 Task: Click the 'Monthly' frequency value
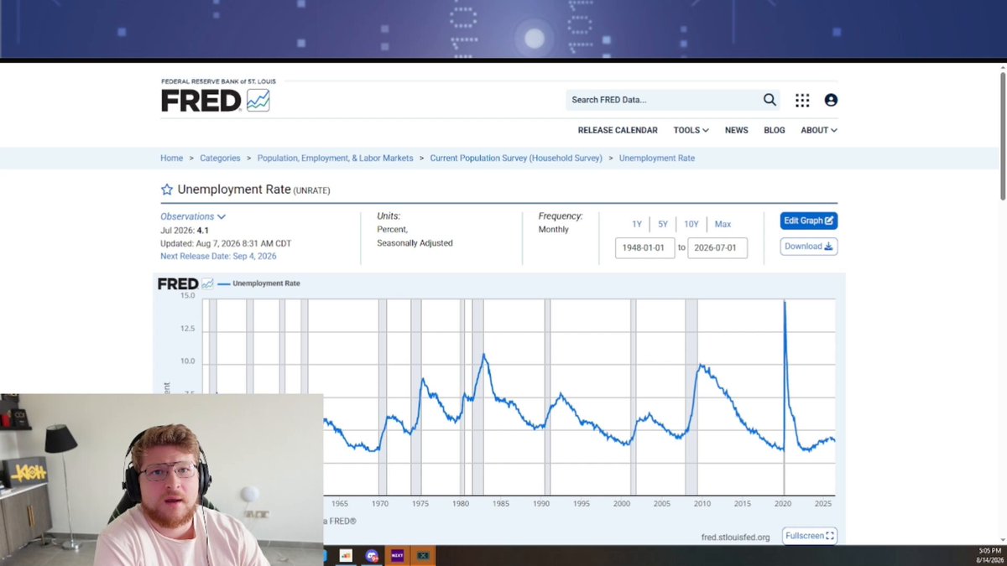tap(554, 230)
